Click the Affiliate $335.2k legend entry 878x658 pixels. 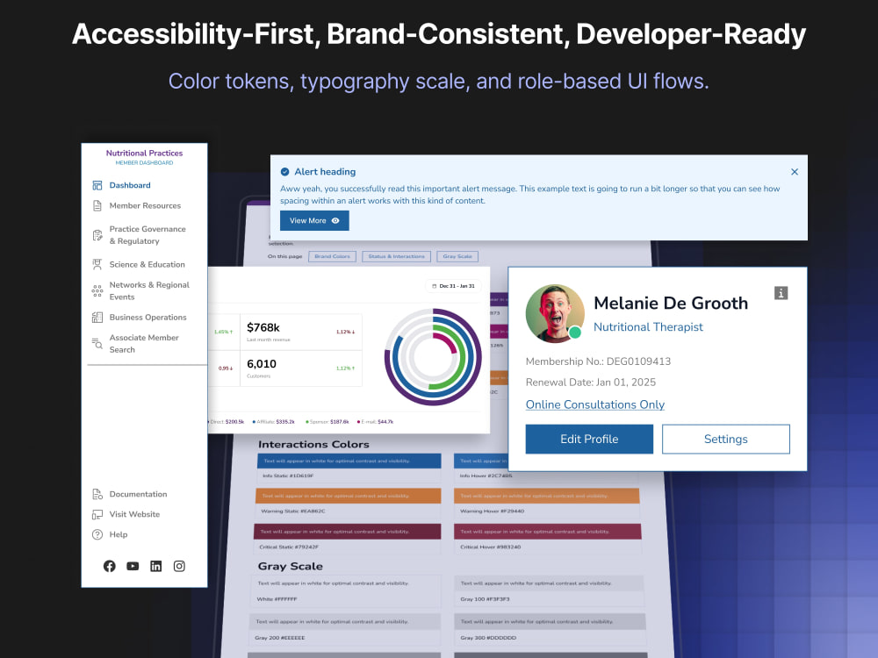(x=273, y=422)
